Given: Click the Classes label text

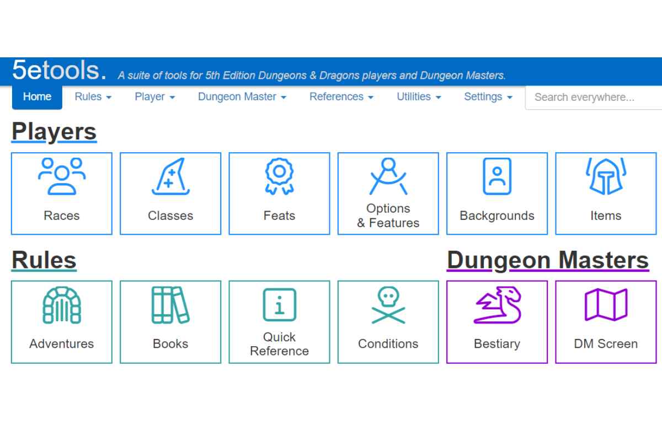Looking at the screenshot, I should tap(170, 216).
